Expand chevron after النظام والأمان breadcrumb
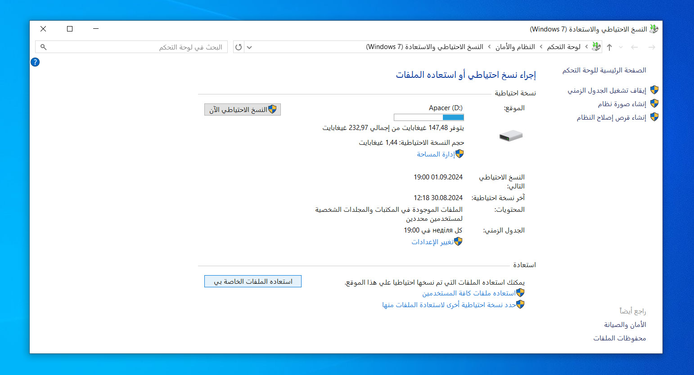Image resolution: width=694 pixels, height=375 pixels. click(489, 47)
